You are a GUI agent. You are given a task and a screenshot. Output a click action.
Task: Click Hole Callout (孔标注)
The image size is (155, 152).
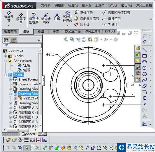(x=110, y=24)
